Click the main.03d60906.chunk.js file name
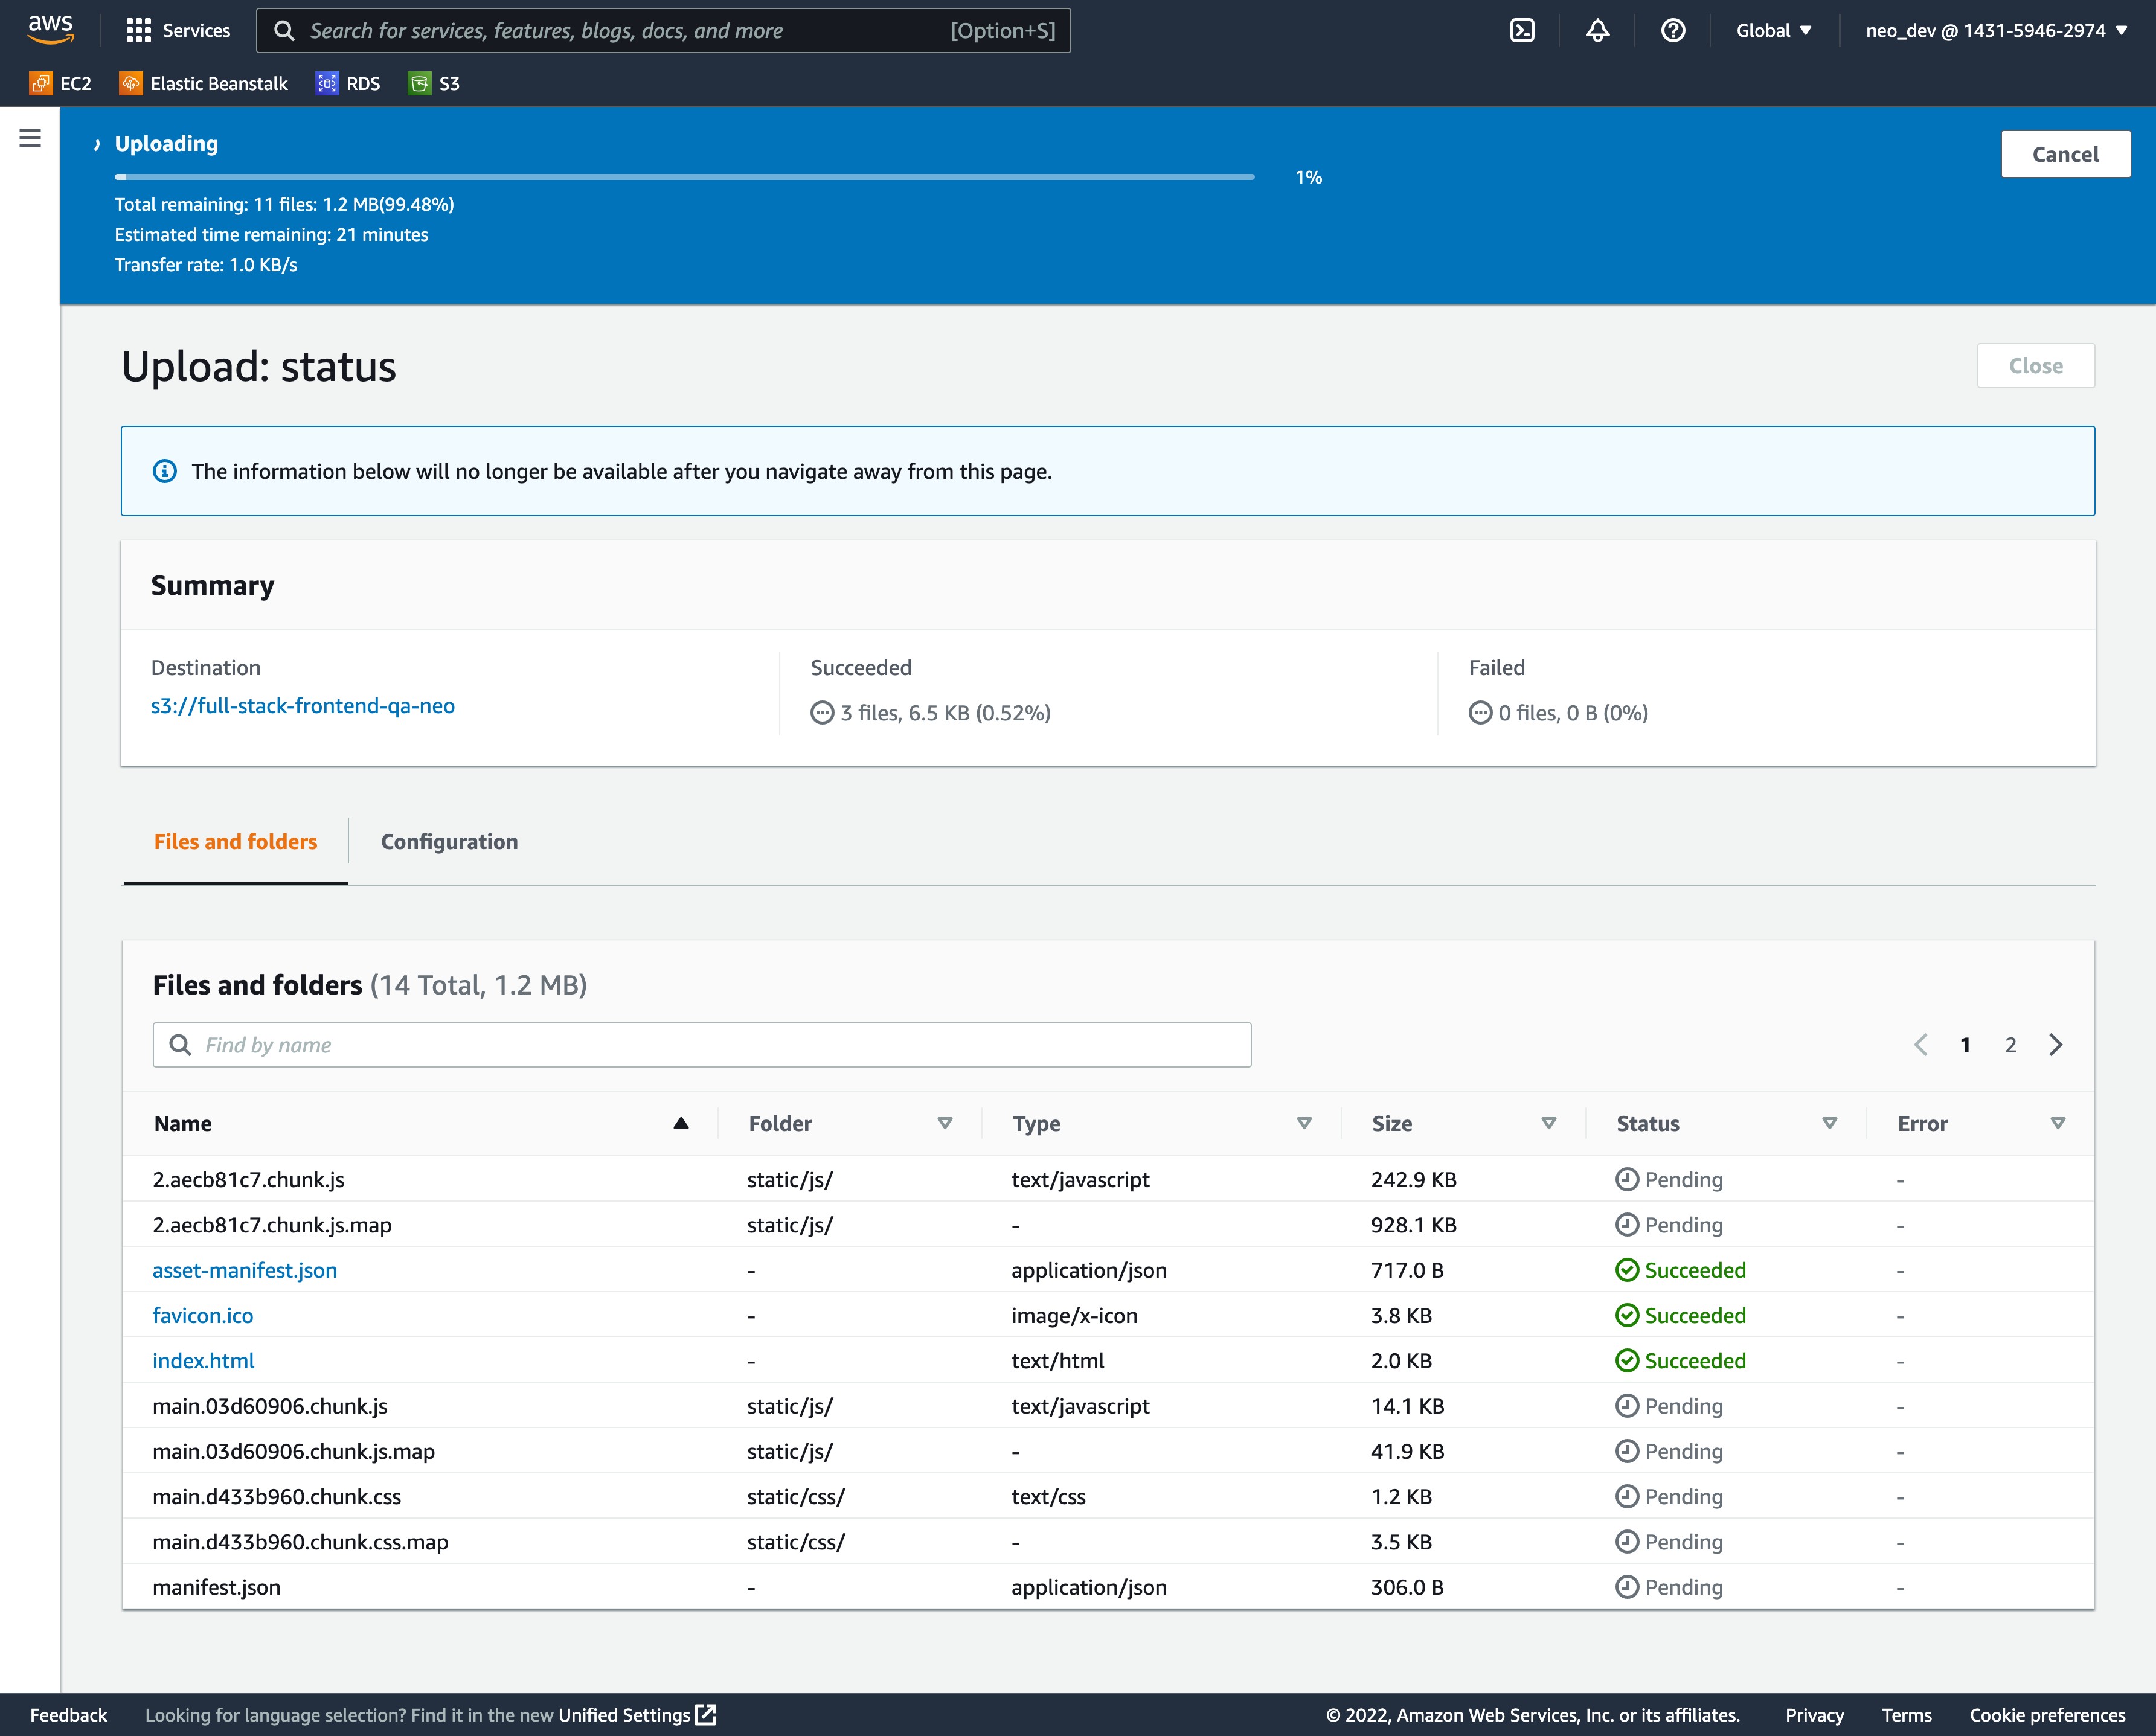Screen dimensions: 2156x1736 (x=270, y=1406)
